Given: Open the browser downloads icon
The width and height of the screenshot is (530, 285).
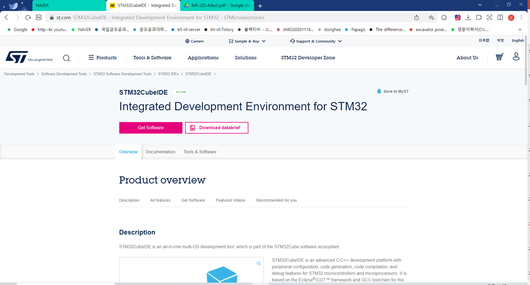Looking at the screenshot, I should (x=468, y=17).
